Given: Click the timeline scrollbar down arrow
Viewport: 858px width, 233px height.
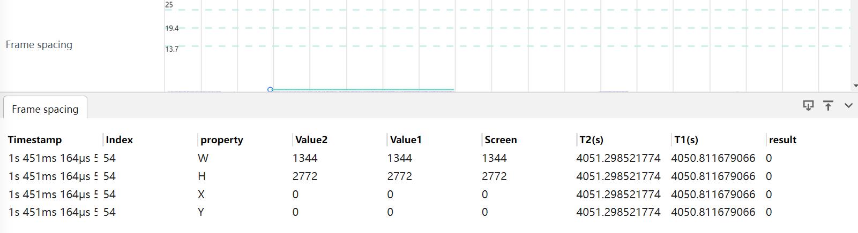Looking at the screenshot, I should [x=855, y=86].
